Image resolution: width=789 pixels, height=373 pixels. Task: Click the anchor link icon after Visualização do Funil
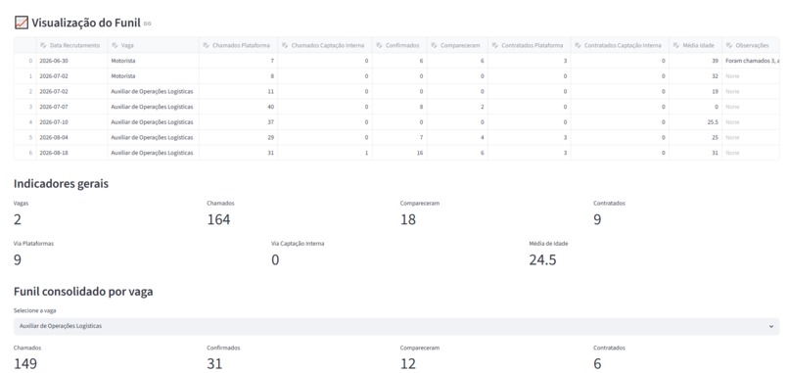click(148, 23)
